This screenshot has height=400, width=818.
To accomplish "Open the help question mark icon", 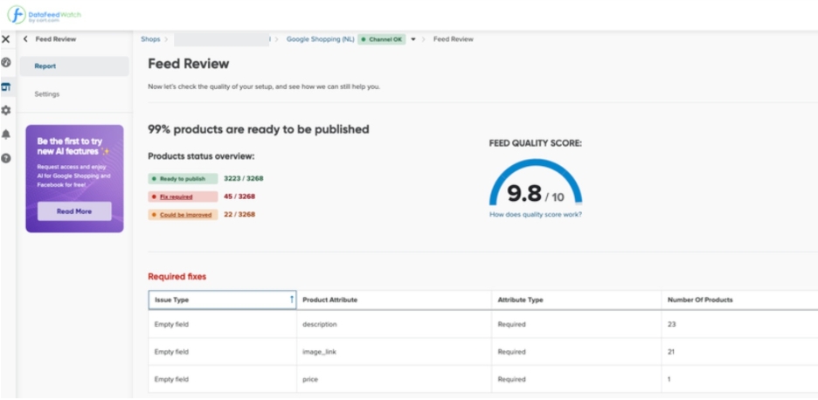I will click(6, 158).
